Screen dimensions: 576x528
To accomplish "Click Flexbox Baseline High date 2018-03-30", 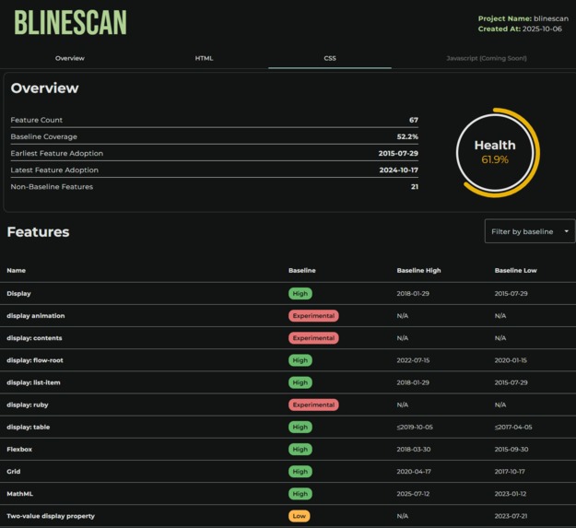I will 414,449.
